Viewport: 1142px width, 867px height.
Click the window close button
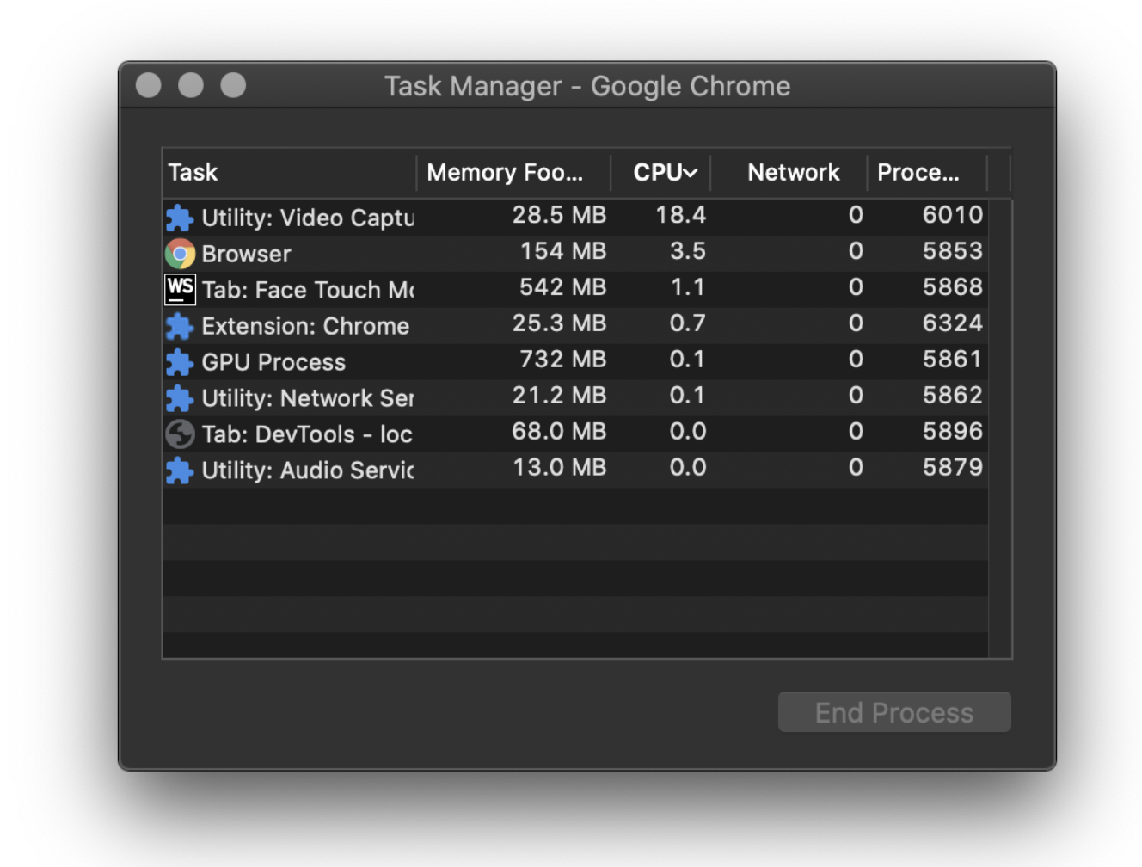149,86
